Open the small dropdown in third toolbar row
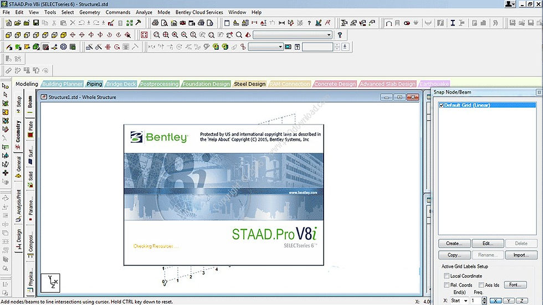The height and width of the screenshot is (305, 543). pos(265,46)
